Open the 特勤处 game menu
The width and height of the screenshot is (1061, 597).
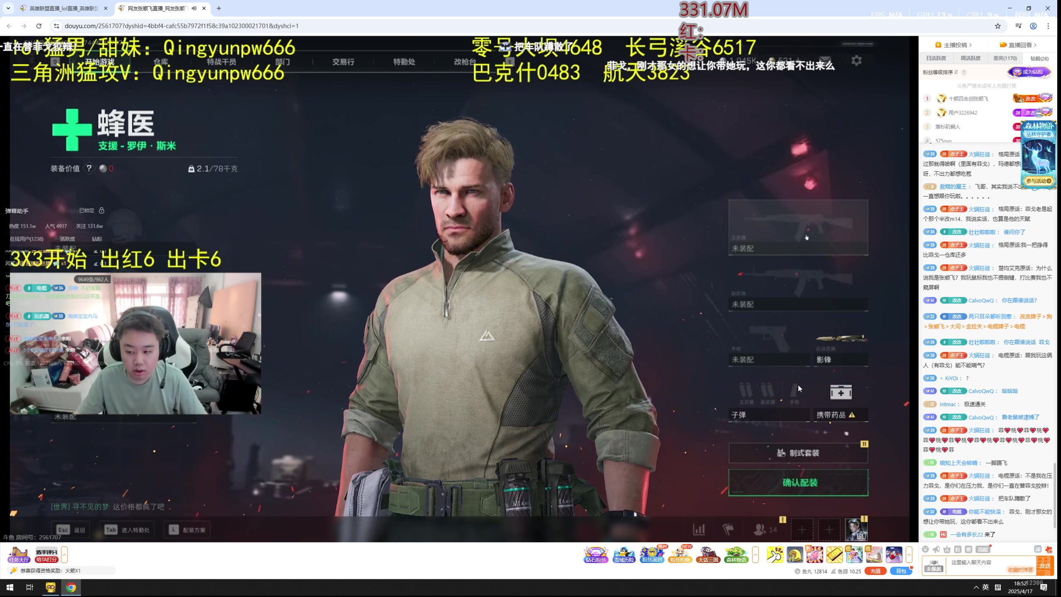pos(404,61)
